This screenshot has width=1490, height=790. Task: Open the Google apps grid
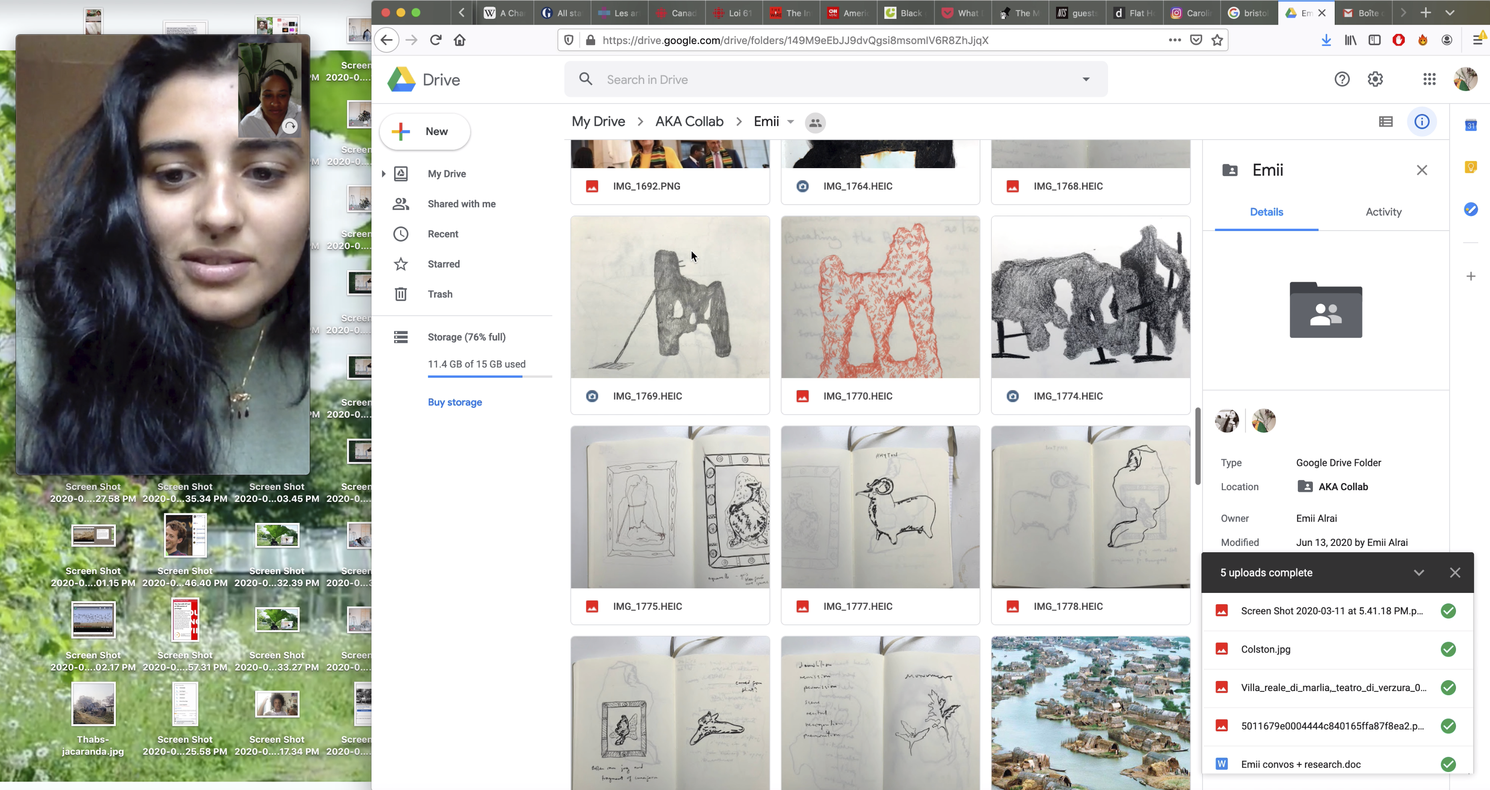point(1429,79)
